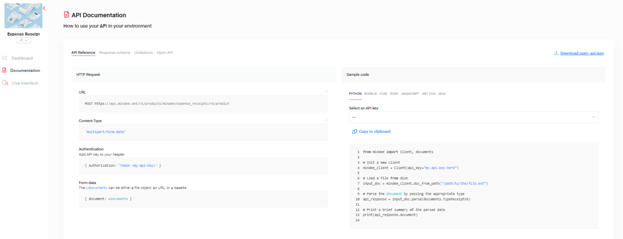623x239 pixels.
Task: Show NODEJS sample code
Action: pos(370,94)
